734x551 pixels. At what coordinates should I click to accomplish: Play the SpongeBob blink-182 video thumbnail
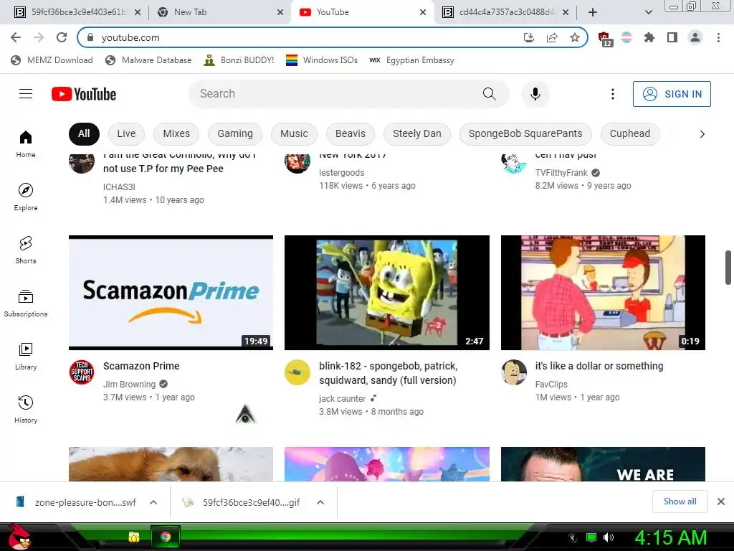pyautogui.click(x=386, y=293)
